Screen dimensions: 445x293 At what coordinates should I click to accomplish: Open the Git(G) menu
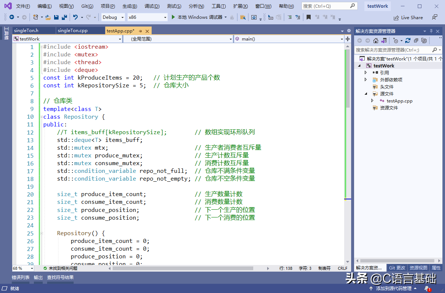pyautogui.click(x=87, y=6)
